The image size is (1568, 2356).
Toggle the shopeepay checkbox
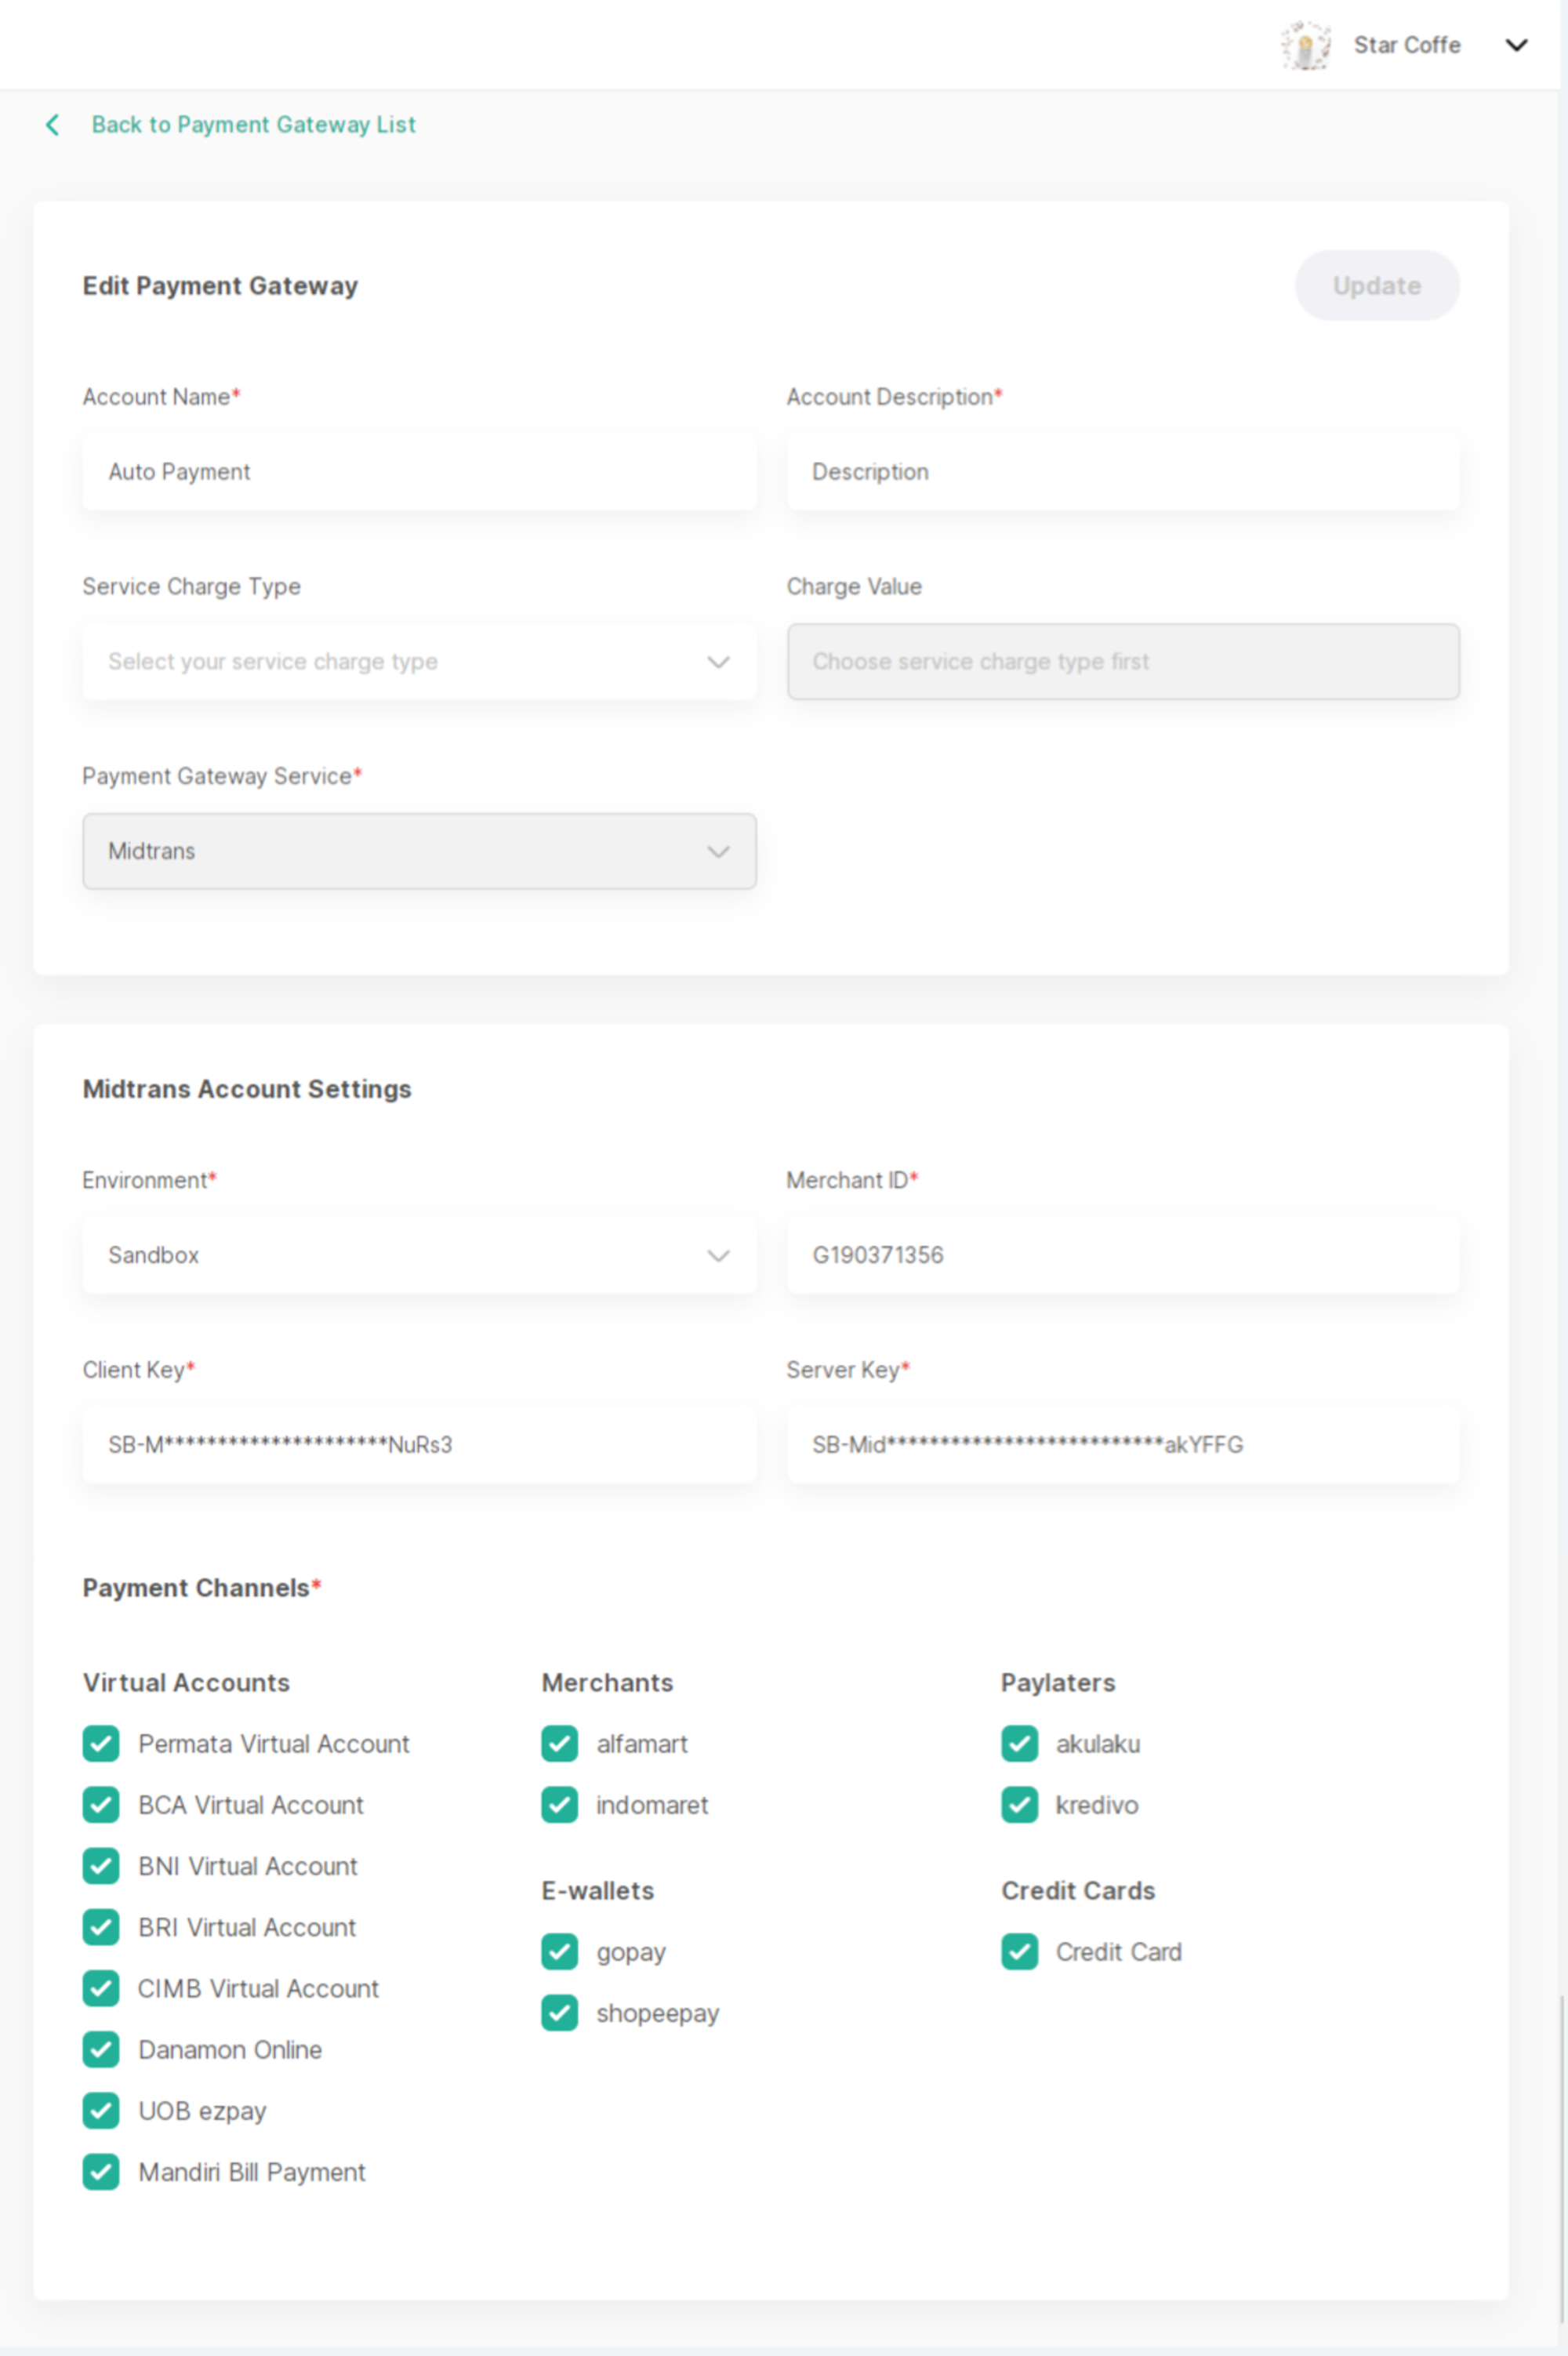(560, 2013)
